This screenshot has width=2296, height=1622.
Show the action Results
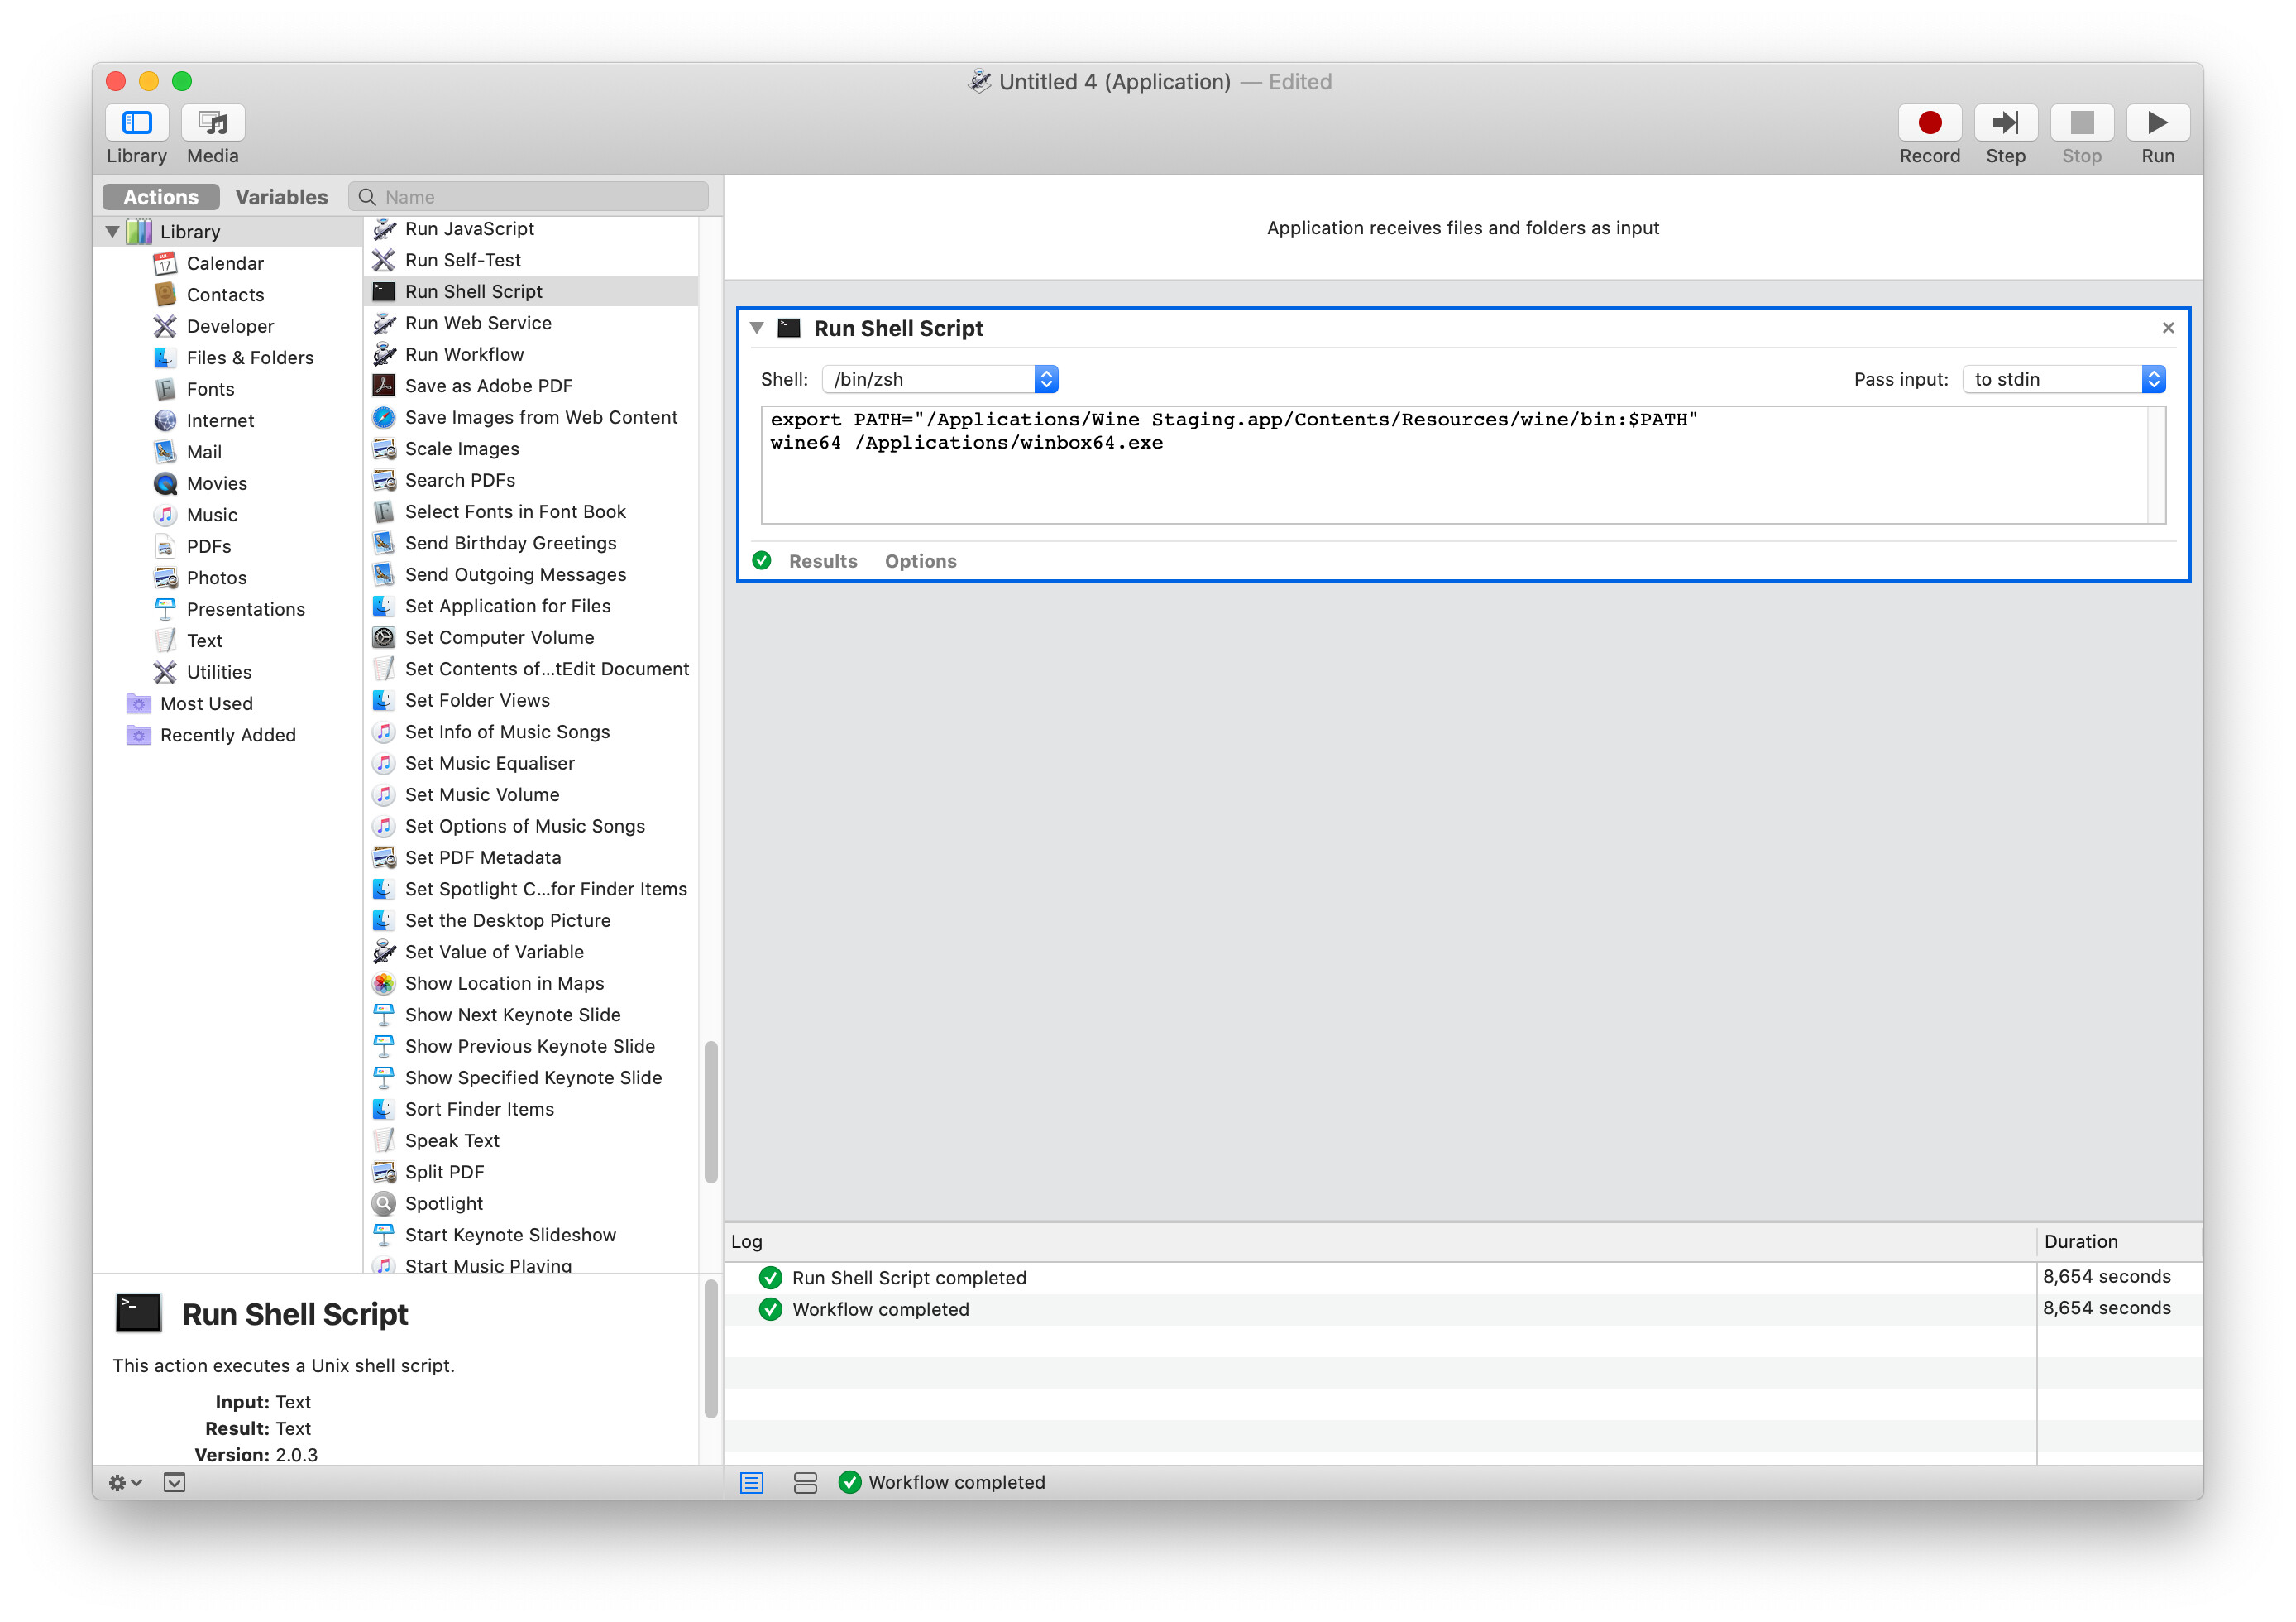(822, 561)
